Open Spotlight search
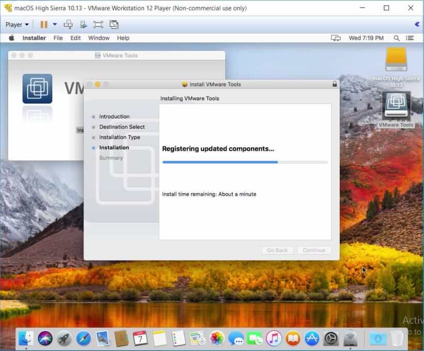 point(397,38)
